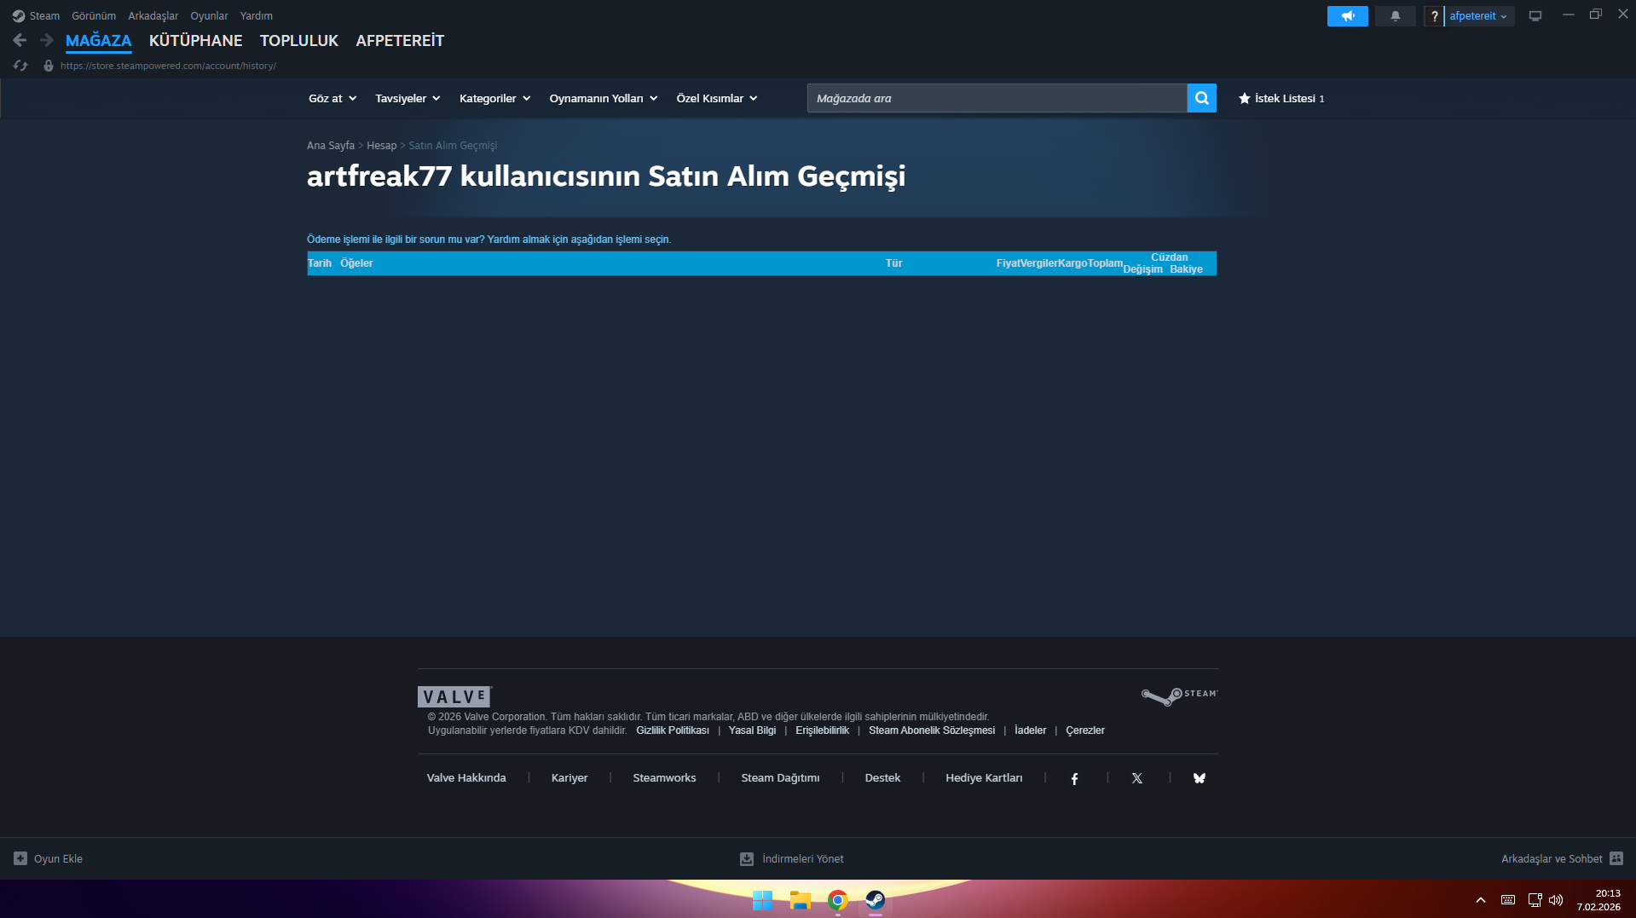Open the notifications bell
This screenshot has height=918, width=1636.
coord(1395,16)
